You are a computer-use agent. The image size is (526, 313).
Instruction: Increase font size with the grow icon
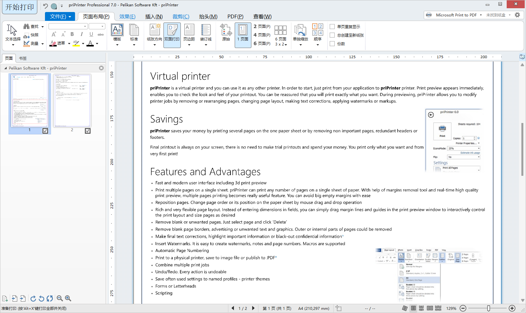pyautogui.click(x=54, y=34)
